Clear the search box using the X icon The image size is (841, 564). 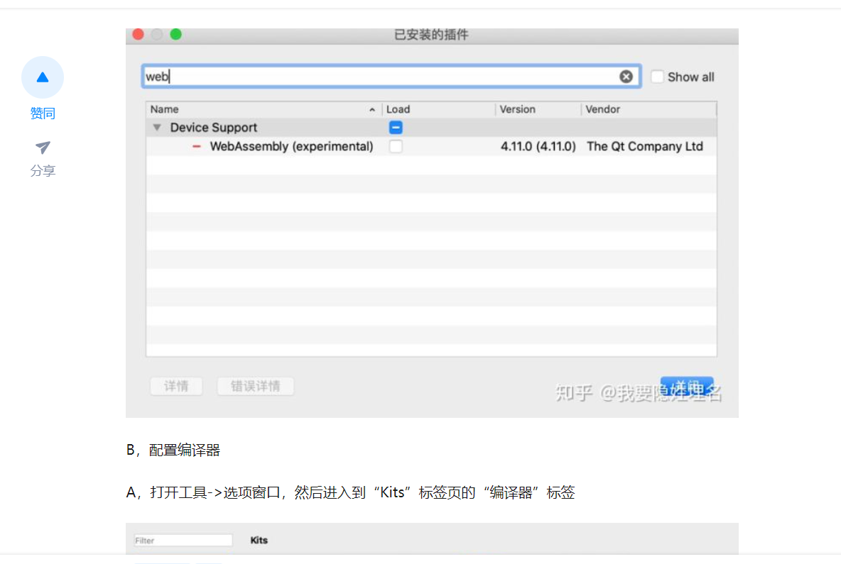tap(626, 76)
